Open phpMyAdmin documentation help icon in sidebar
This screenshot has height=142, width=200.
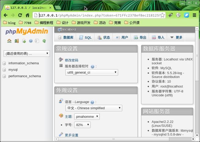click(31, 41)
